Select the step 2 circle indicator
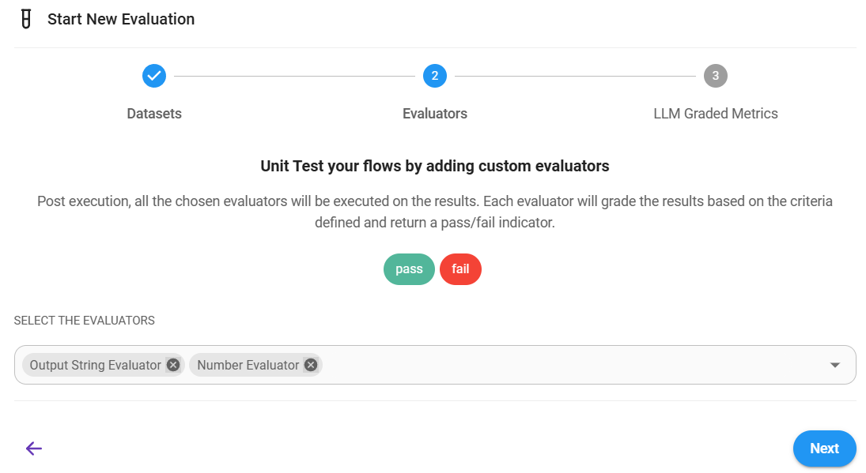The image size is (866, 473). [x=435, y=76]
